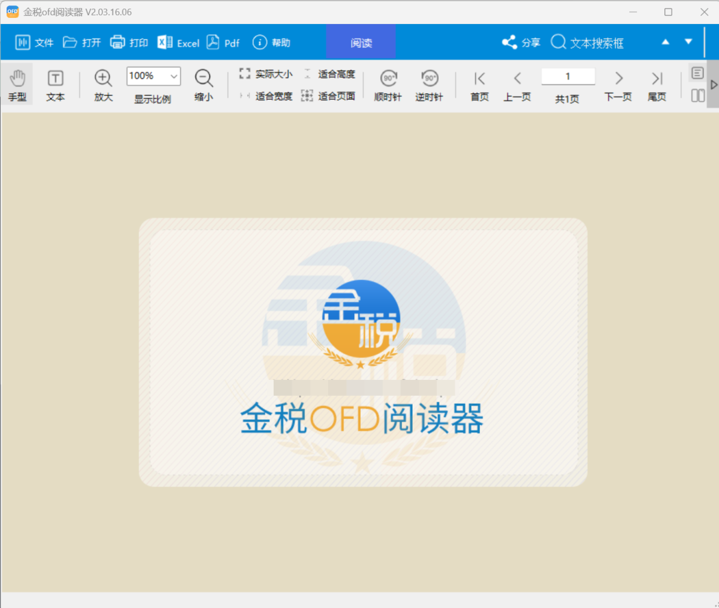Click the page number input field
719x608 pixels.
click(x=568, y=76)
